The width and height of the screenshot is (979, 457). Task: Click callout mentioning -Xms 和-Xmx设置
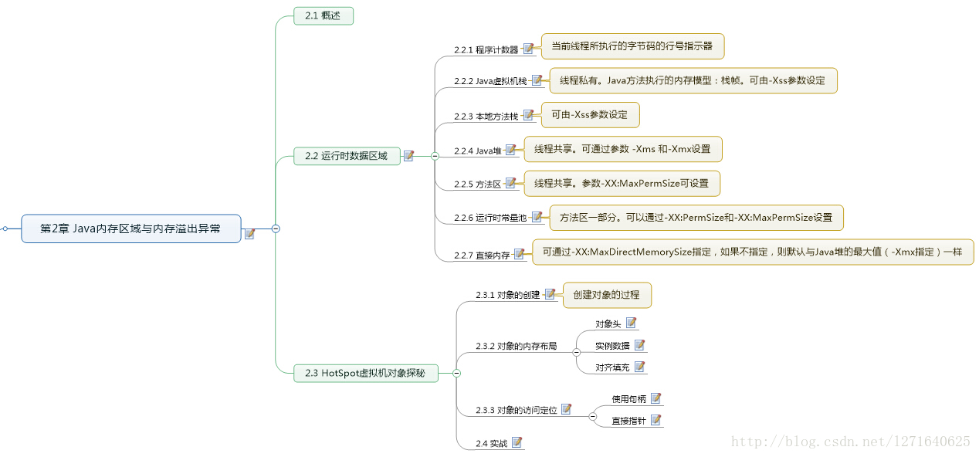coord(623,149)
